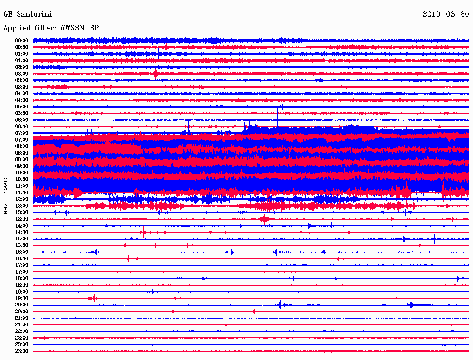Click the 02:00 time label
Viewport: 473px width, 360px height.
click(x=22, y=67)
